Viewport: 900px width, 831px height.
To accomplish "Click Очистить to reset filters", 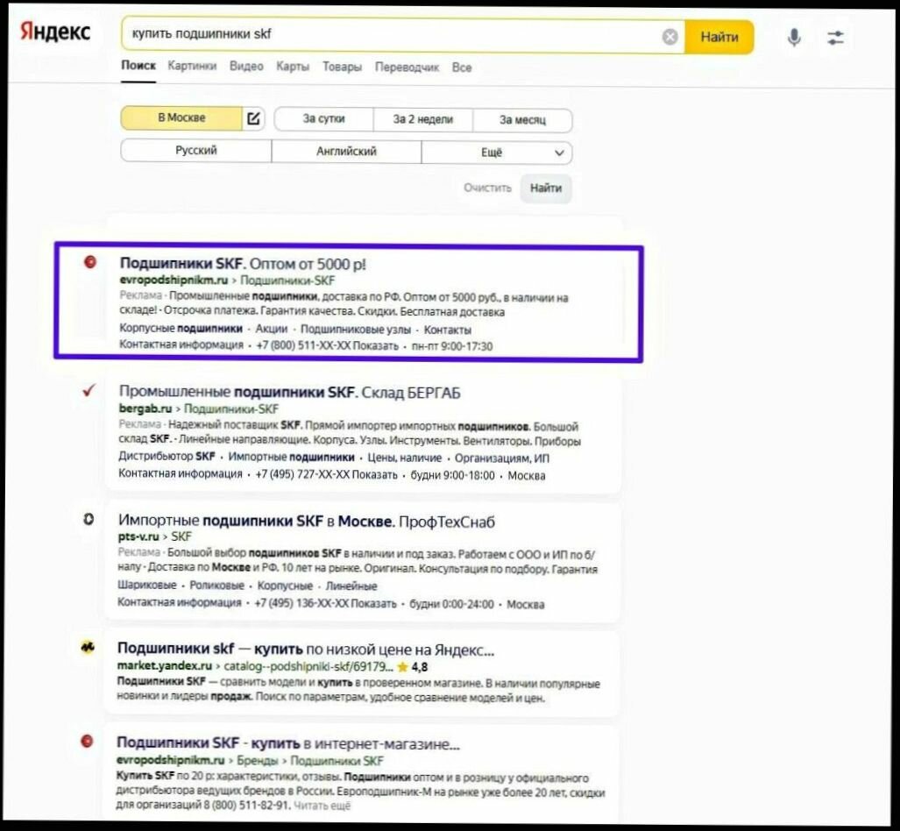I will tap(487, 188).
